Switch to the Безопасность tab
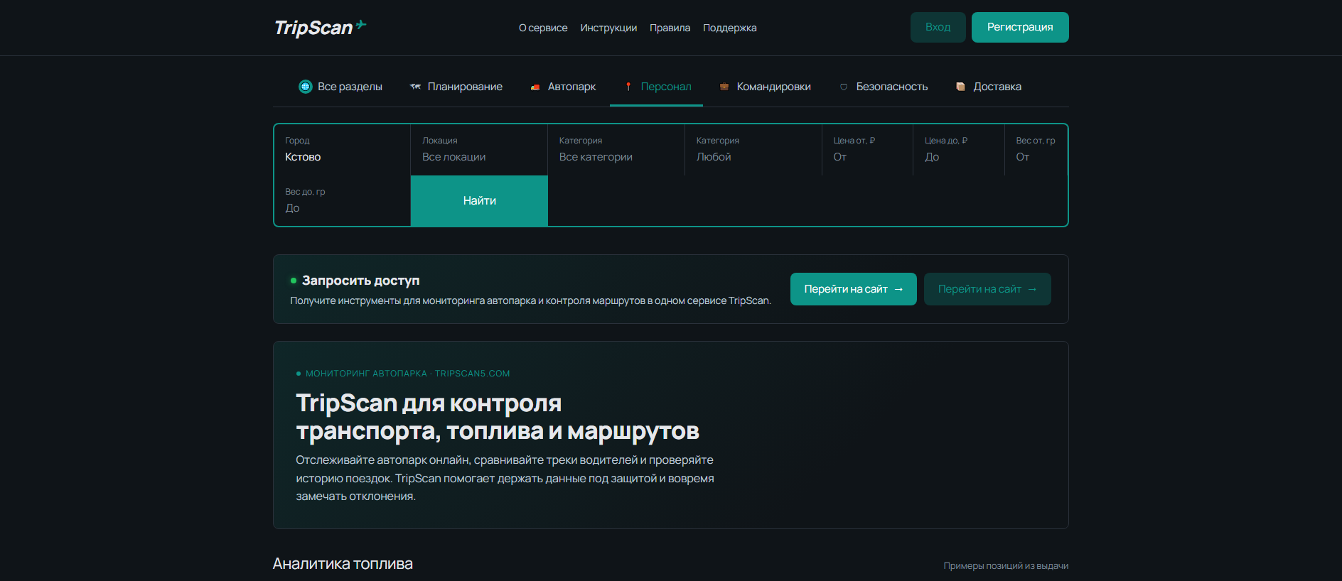 884,87
